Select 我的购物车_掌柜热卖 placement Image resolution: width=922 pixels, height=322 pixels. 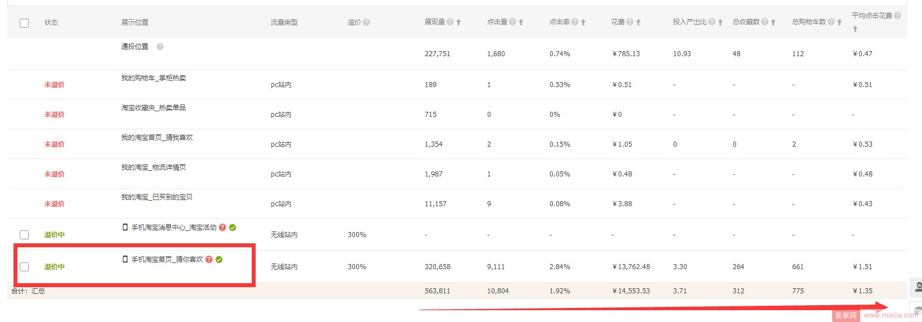(x=153, y=78)
